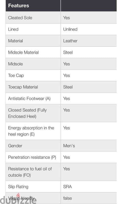122x204 pixels.
Task: Click the Gender row label
Action: click(15, 146)
